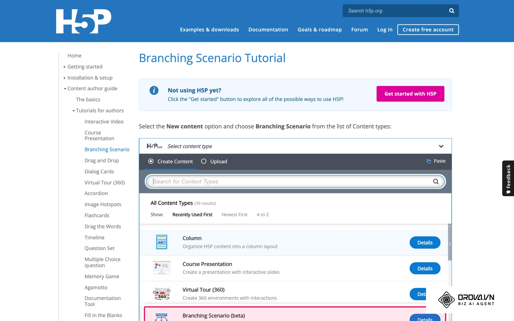The height and width of the screenshot is (321, 514).
Task: Open Examples & downloads menu
Action: [209, 30]
